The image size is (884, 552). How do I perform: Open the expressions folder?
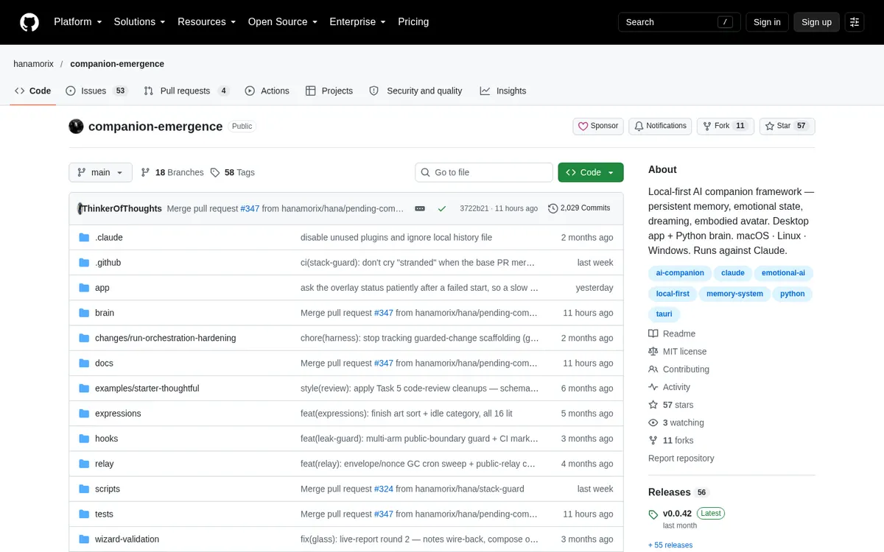point(118,414)
